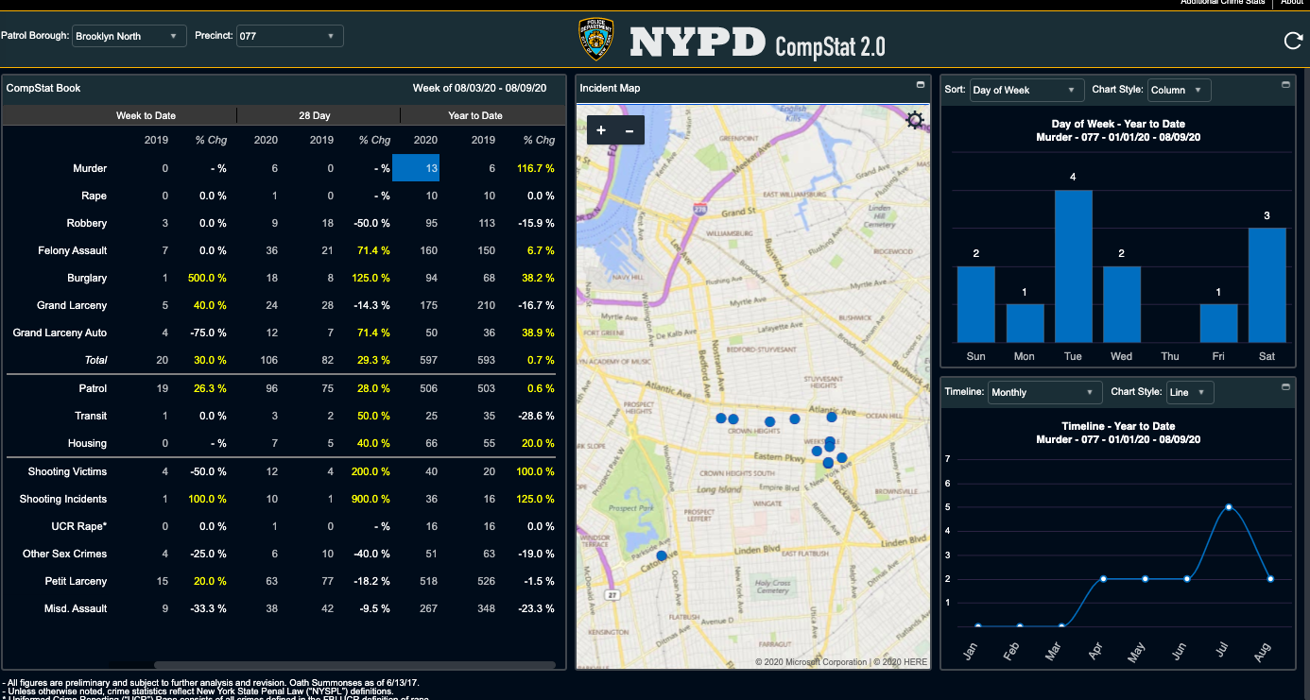The height and width of the screenshot is (700, 1310).
Task: Select the Housing row label
Action: (x=87, y=443)
